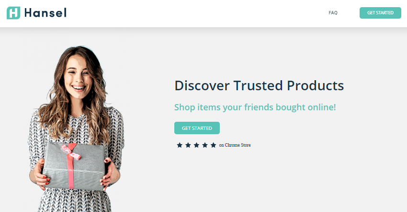Click the word 'Products' in the headline

pos(316,85)
